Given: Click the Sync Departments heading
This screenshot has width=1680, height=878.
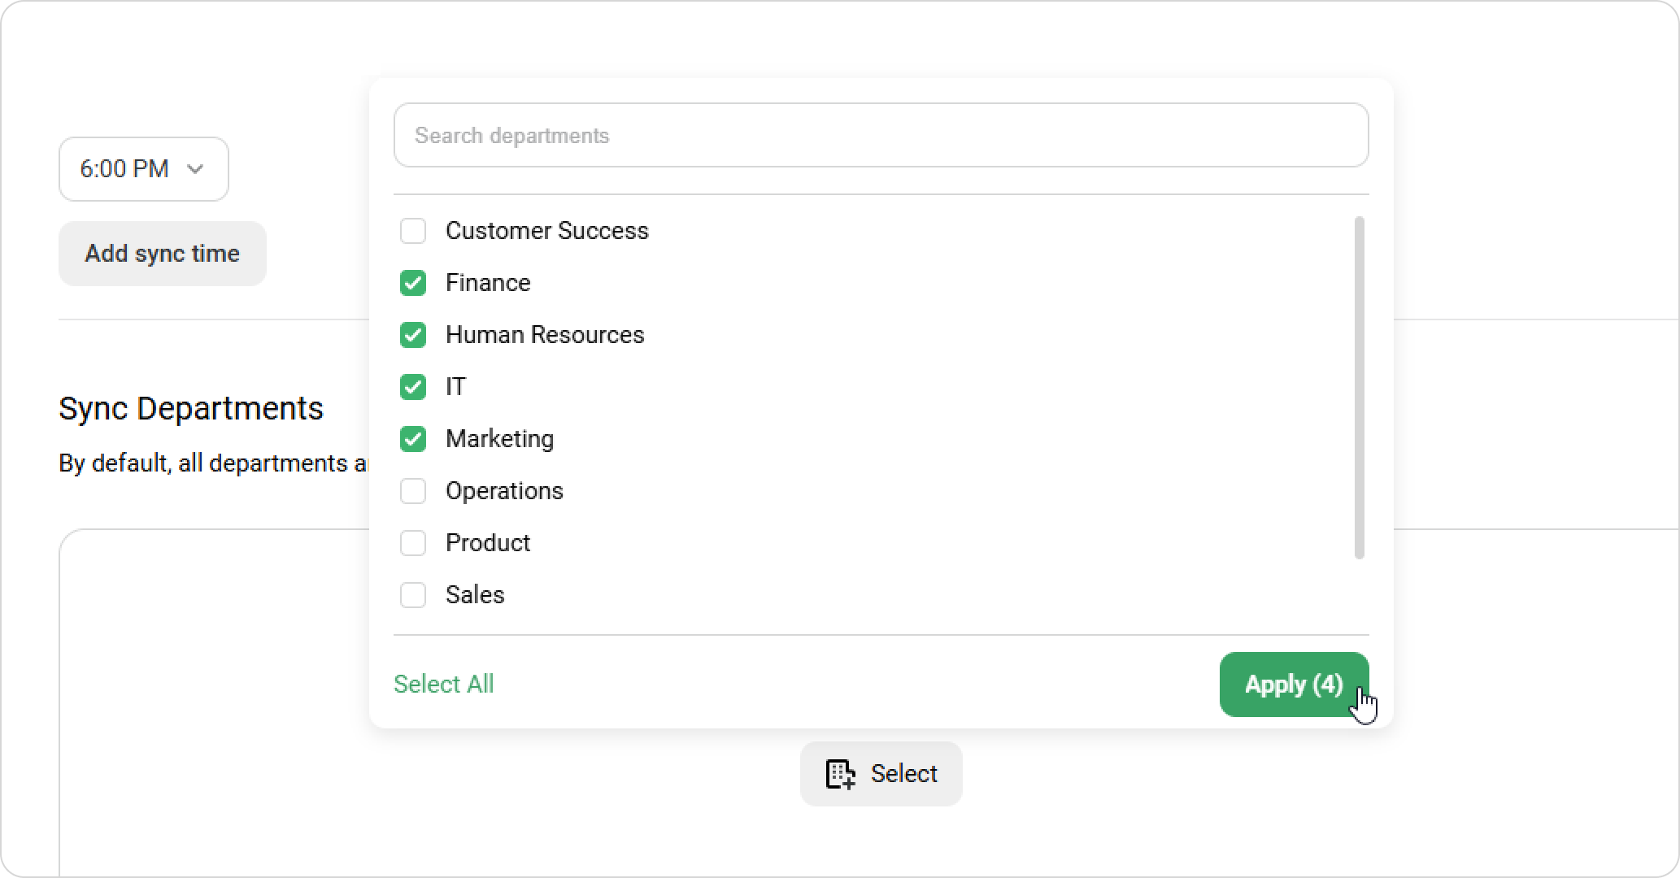Looking at the screenshot, I should pos(191,408).
